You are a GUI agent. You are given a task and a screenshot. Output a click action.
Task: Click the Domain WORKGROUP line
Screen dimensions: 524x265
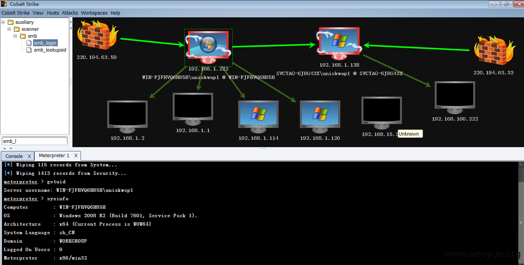pos(45,241)
